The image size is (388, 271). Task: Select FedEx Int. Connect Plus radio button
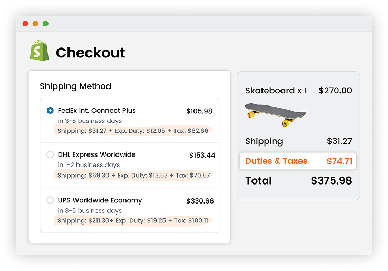(50, 111)
